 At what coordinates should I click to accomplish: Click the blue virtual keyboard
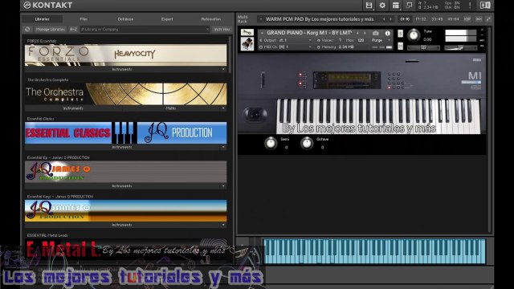[374, 251]
